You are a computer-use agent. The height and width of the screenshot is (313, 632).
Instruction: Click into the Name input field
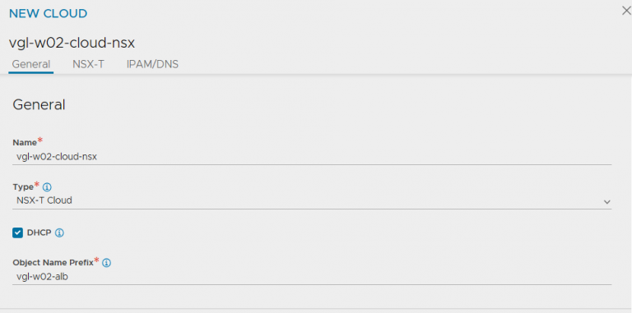(312, 157)
